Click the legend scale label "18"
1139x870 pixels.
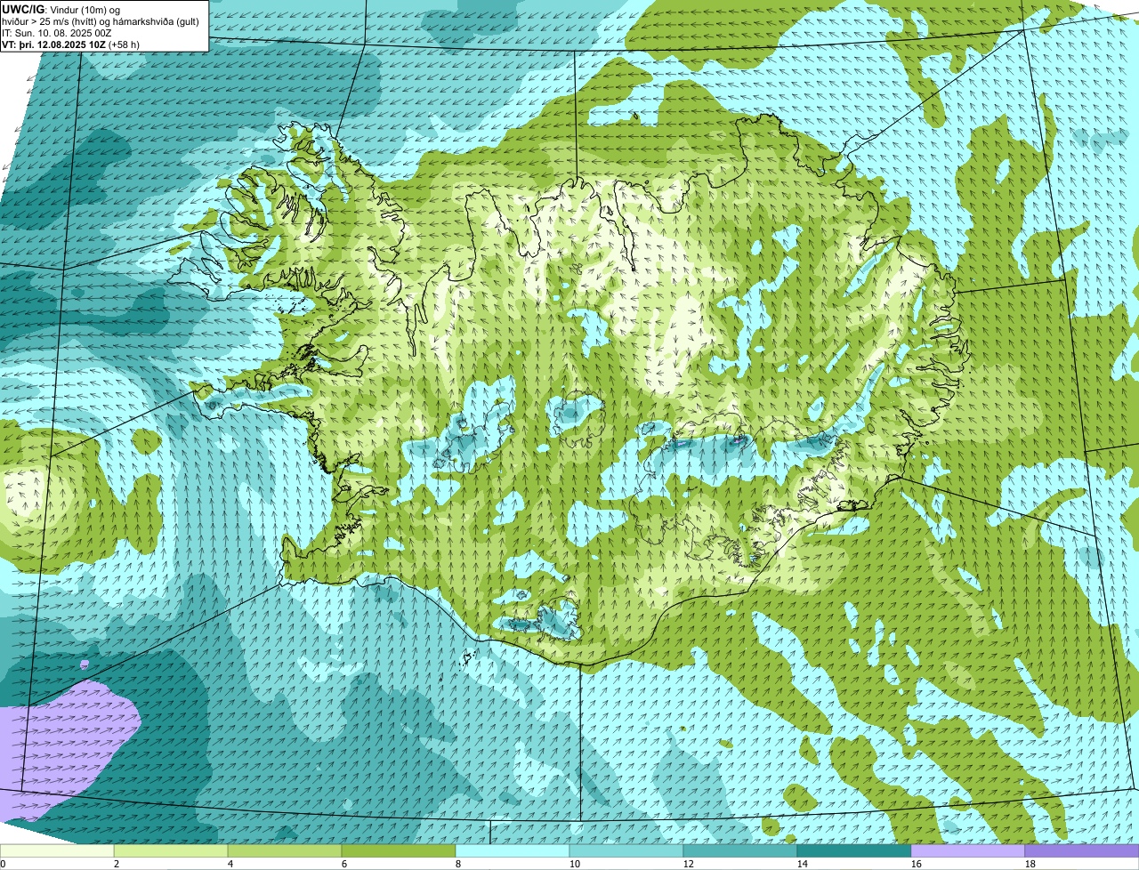1030,864
